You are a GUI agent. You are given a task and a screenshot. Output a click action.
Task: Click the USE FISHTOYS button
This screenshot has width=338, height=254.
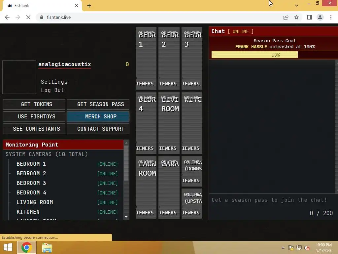click(x=34, y=117)
